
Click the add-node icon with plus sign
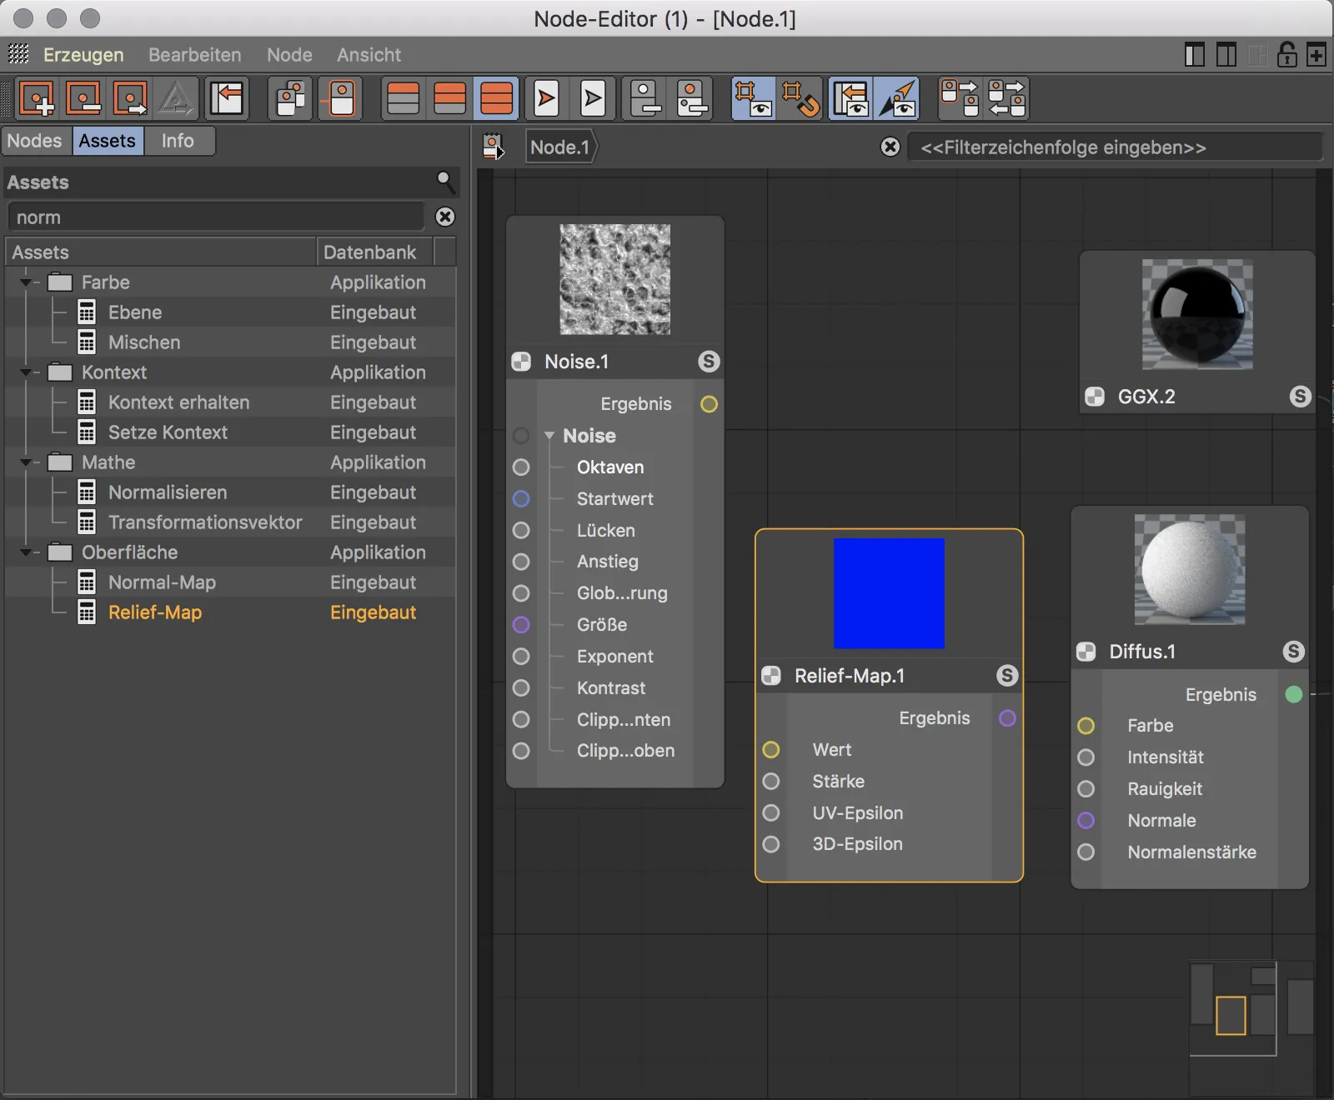tap(37, 98)
